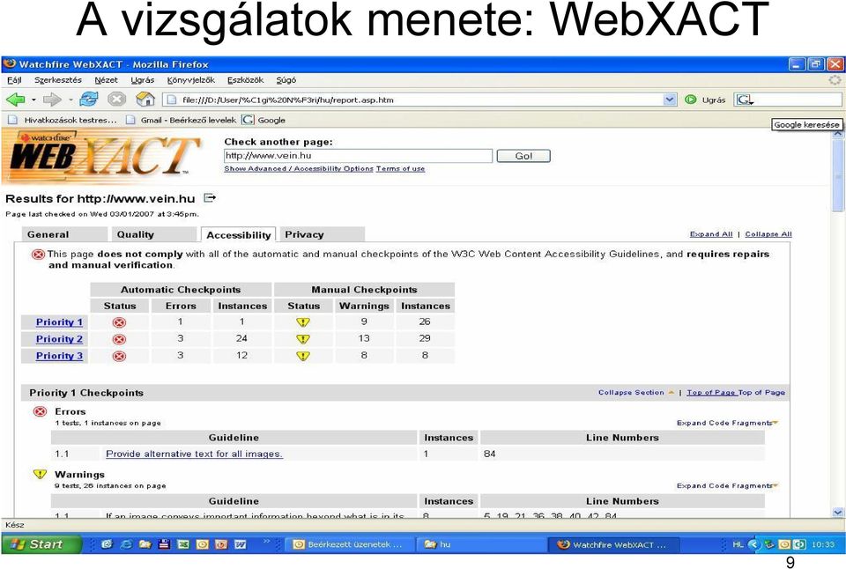Switch to Beérkezett üzenetek taskbar window
This screenshot has width=846, height=569.
[349, 544]
